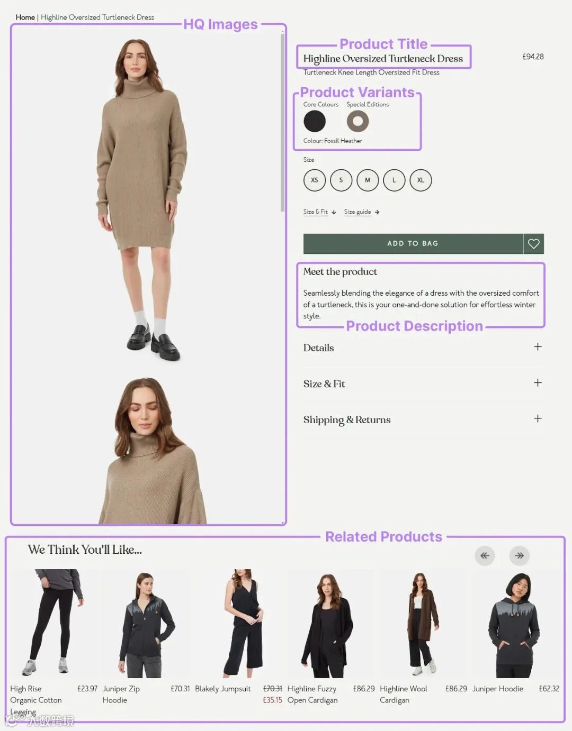Pick size XL circle
Screen dimensions: 572x731
point(421,180)
